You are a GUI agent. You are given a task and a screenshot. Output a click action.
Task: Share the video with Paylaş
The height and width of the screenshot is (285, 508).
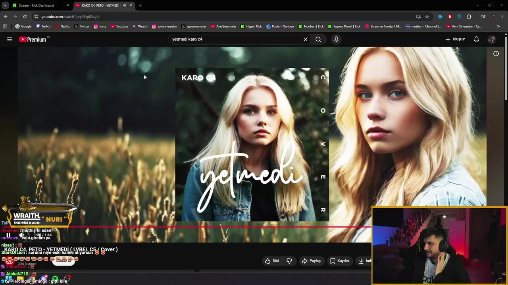pyautogui.click(x=311, y=261)
